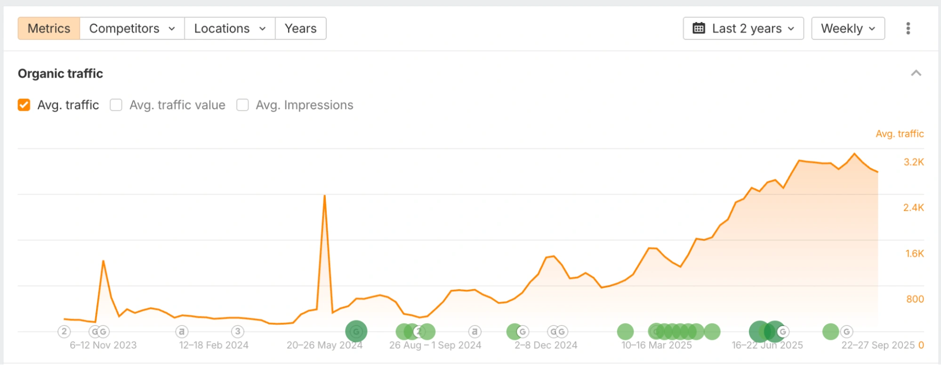Open the Last 2 years date dropdown
Image resolution: width=941 pixels, height=365 pixels.
coord(743,28)
